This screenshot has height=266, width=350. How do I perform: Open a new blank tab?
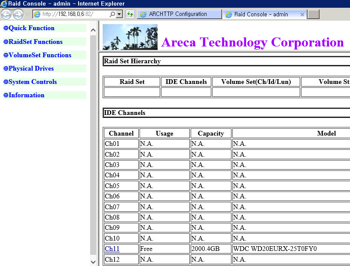[313, 14]
